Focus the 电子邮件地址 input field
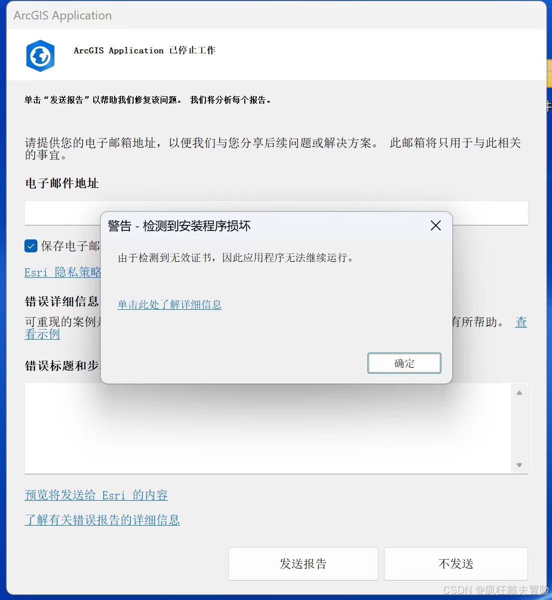The width and height of the screenshot is (552, 600). [x=276, y=213]
